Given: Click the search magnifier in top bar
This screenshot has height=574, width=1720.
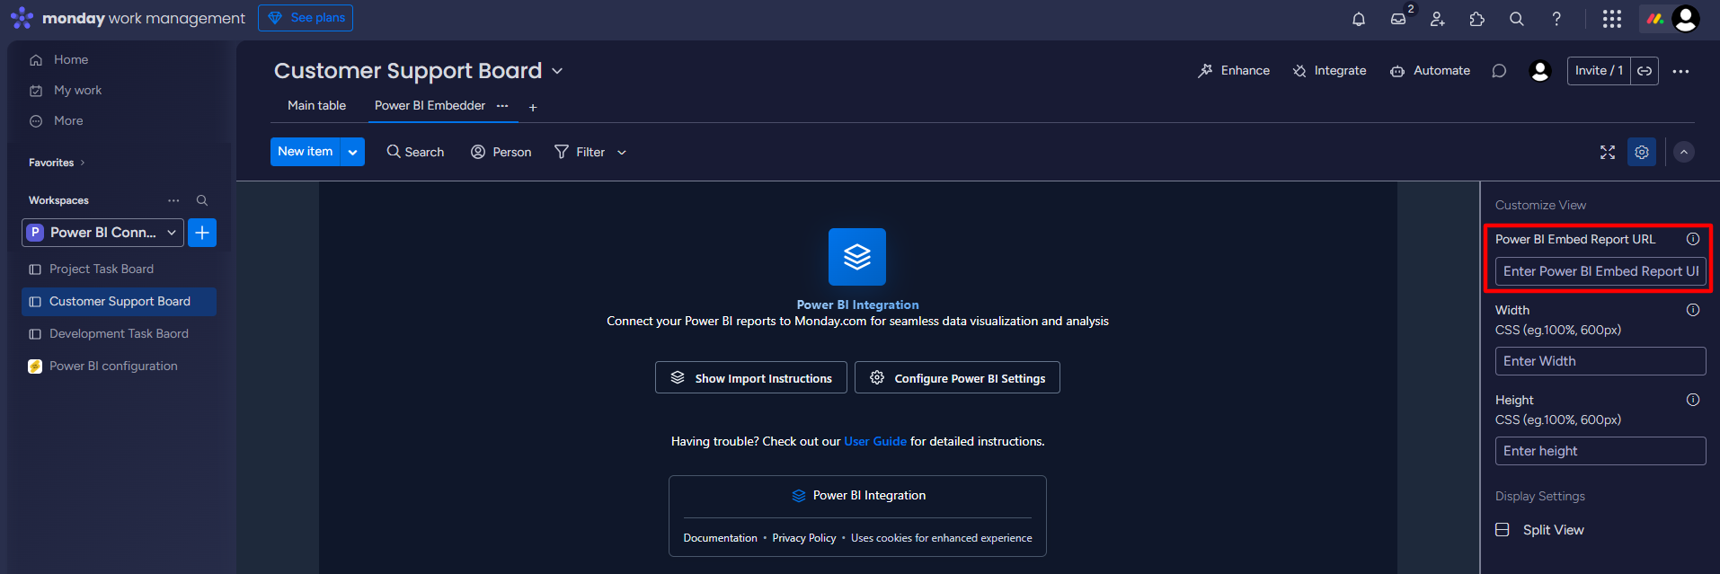Looking at the screenshot, I should (x=1517, y=19).
